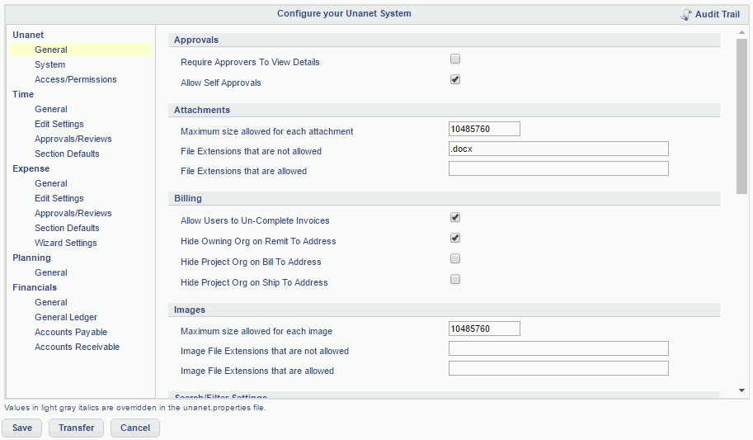Select General under Unanet
The width and height of the screenshot is (753, 440).
tap(81, 50)
